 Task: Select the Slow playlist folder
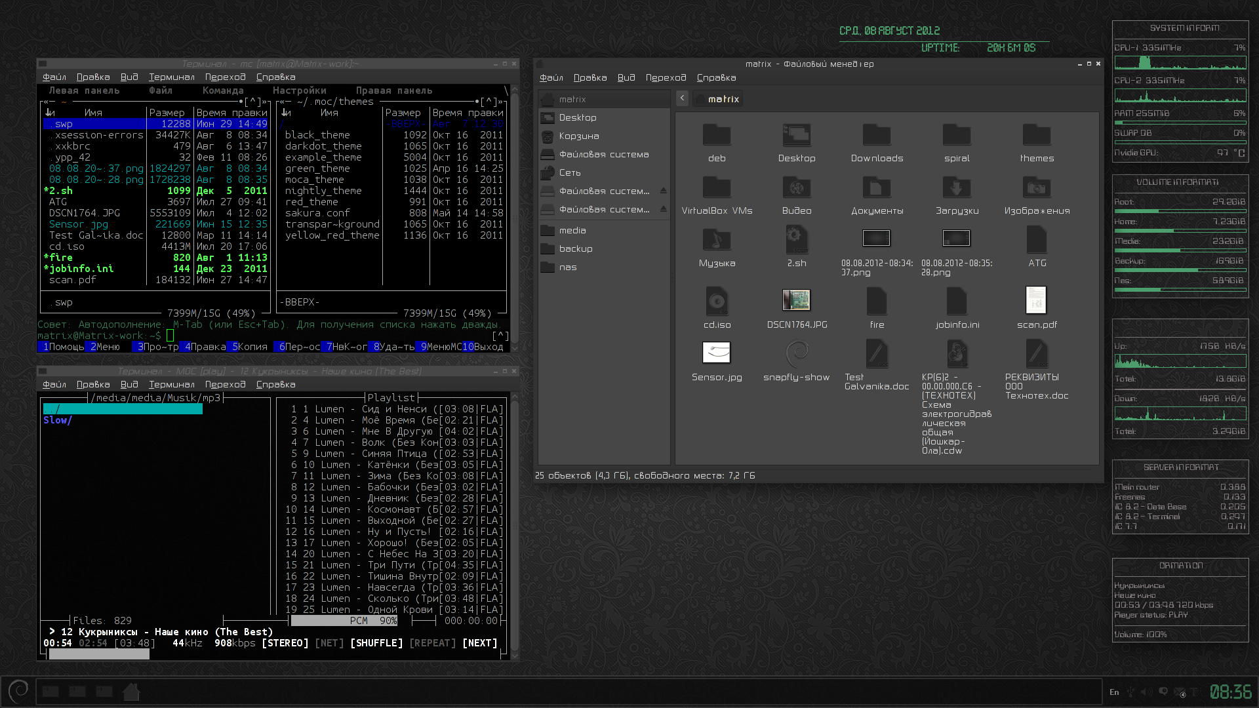(57, 420)
